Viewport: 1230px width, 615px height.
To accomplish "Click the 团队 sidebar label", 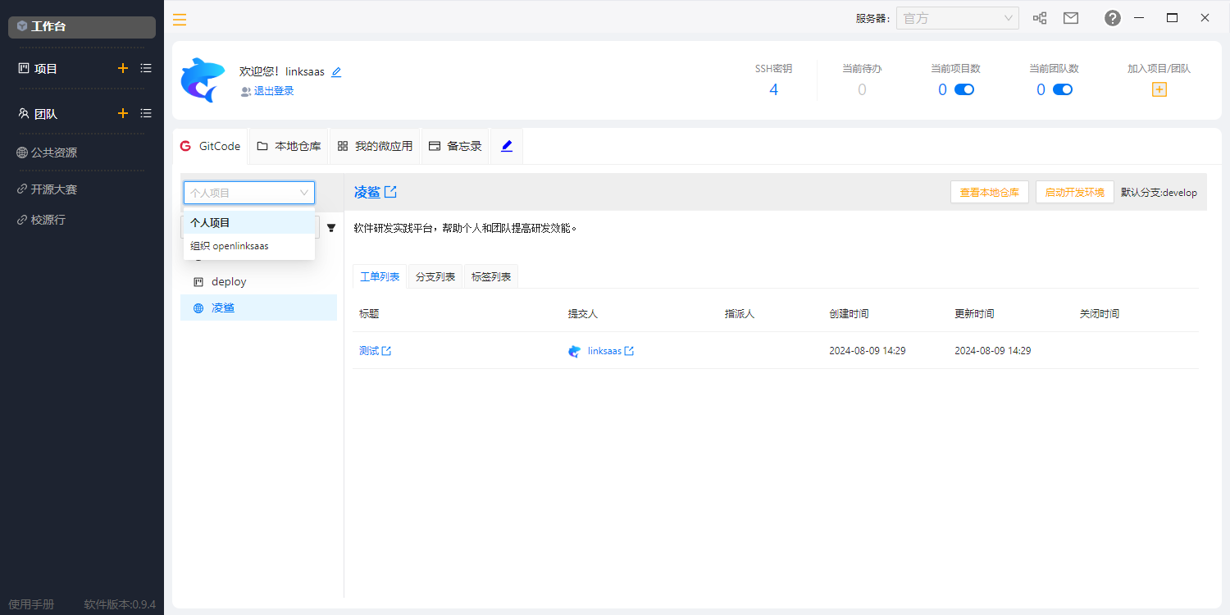I will pyautogui.click(x=46, y=114).
